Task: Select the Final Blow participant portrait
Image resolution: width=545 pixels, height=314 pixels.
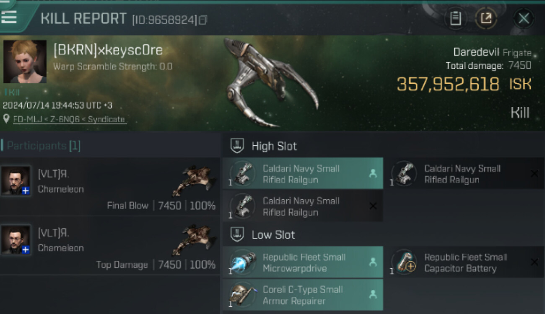Action: click(x=16, y=180)
